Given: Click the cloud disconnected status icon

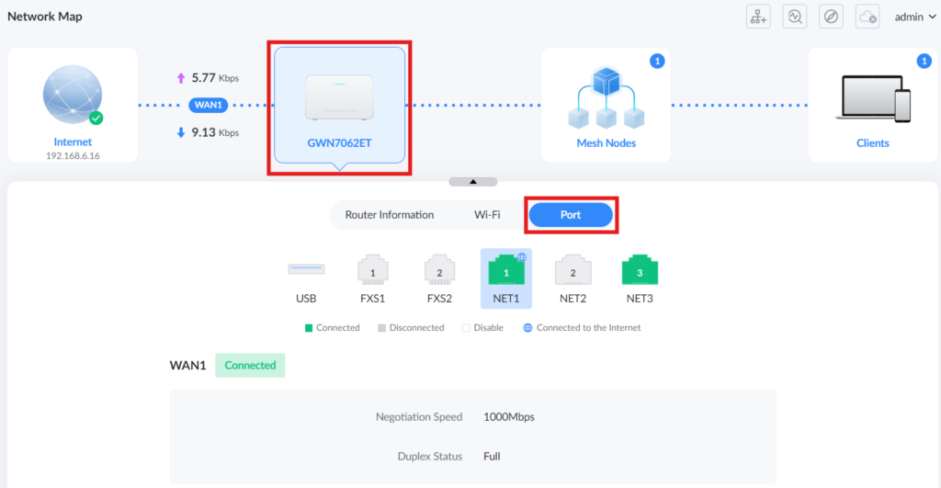Looking at the screenshot, I should click(x=867, y=17).
